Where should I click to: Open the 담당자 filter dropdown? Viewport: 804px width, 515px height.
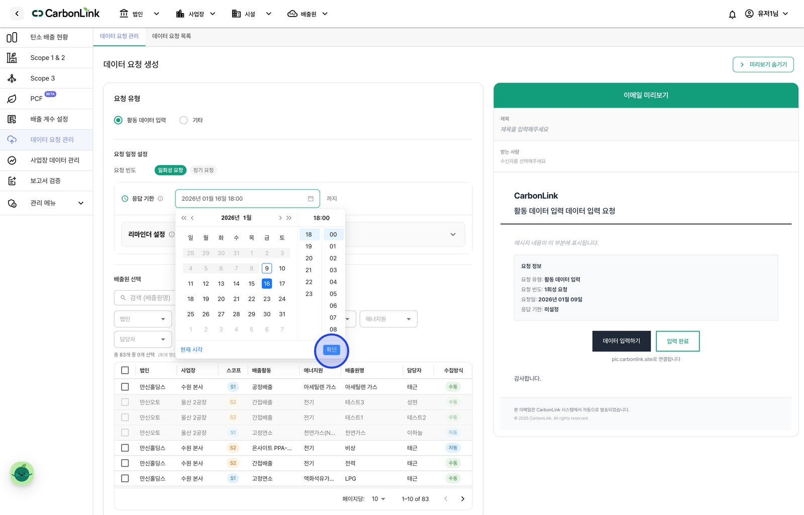point(143,339)
